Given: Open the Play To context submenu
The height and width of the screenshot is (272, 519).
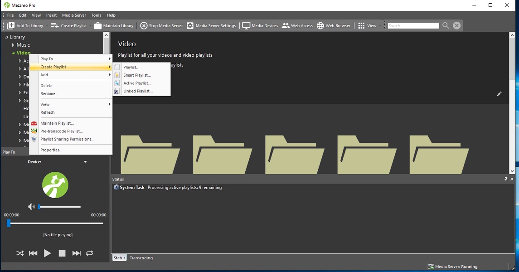Looking at the screenshot, I should (71, 59).
